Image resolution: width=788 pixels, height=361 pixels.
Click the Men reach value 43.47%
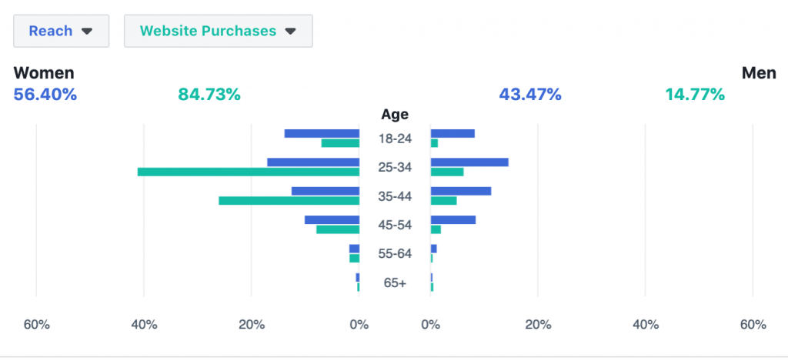[x=530, y=95]
